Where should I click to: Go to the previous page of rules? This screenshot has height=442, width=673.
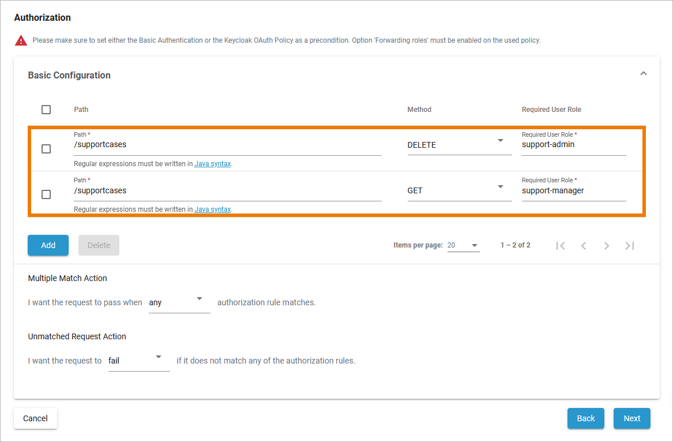click(584, 245)
